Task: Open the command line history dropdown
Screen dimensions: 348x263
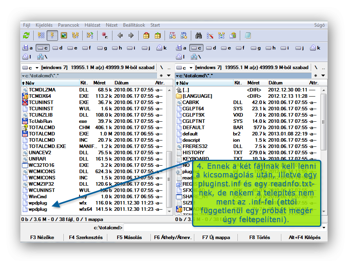Action: 324,228
